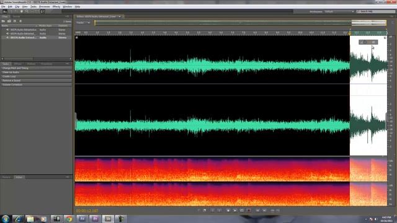Switch to the Tasks panel tab

(6, 64)
